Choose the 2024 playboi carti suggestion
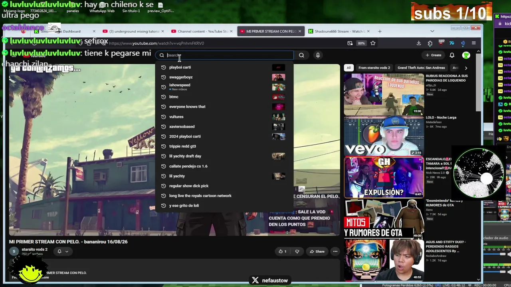The width and height of the screenshot is (511, 287). (224, 136)
